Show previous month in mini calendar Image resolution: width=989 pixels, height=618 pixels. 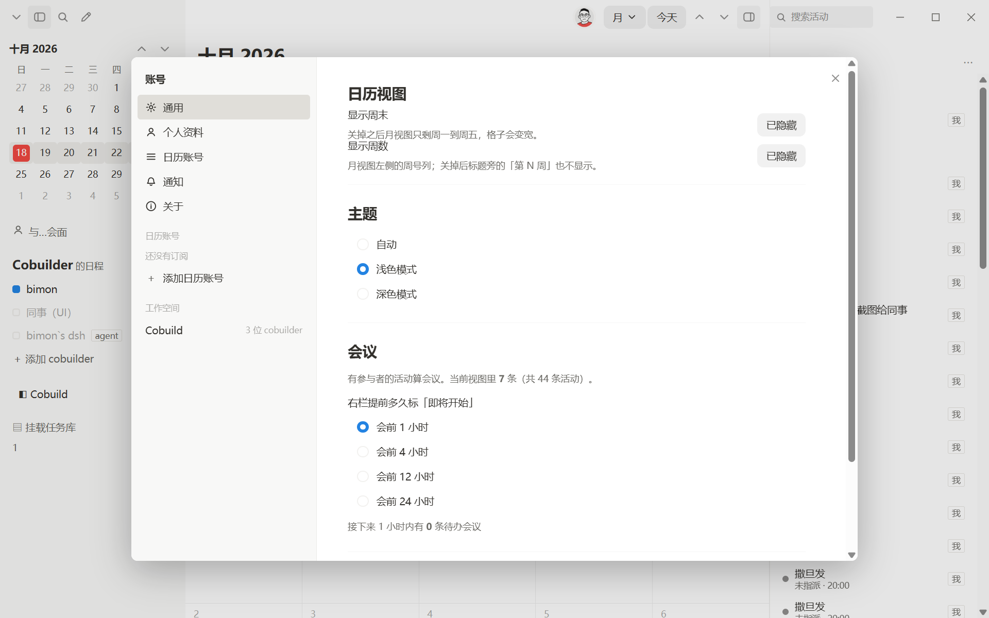[x=142, y=49]
